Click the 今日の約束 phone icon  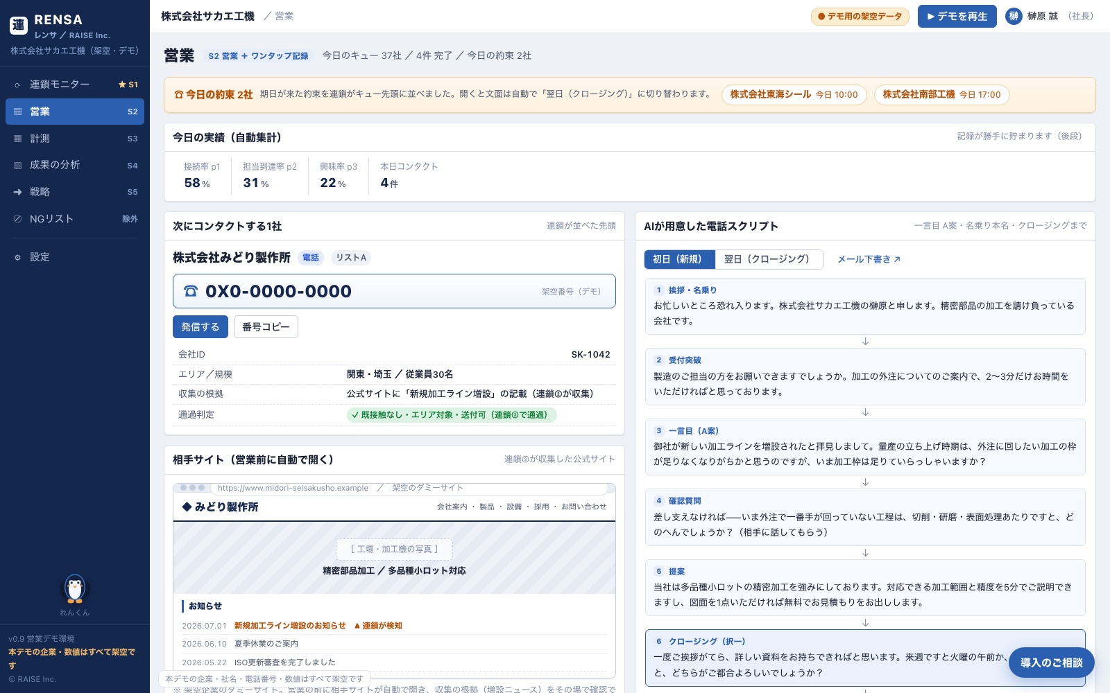tap(179, 95)
